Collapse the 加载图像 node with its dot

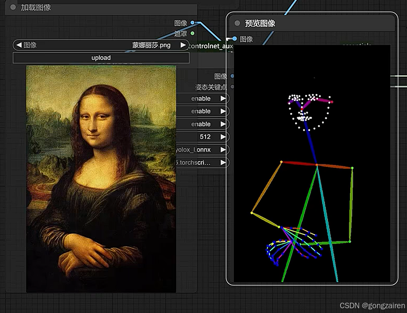[x=13, y=7]
